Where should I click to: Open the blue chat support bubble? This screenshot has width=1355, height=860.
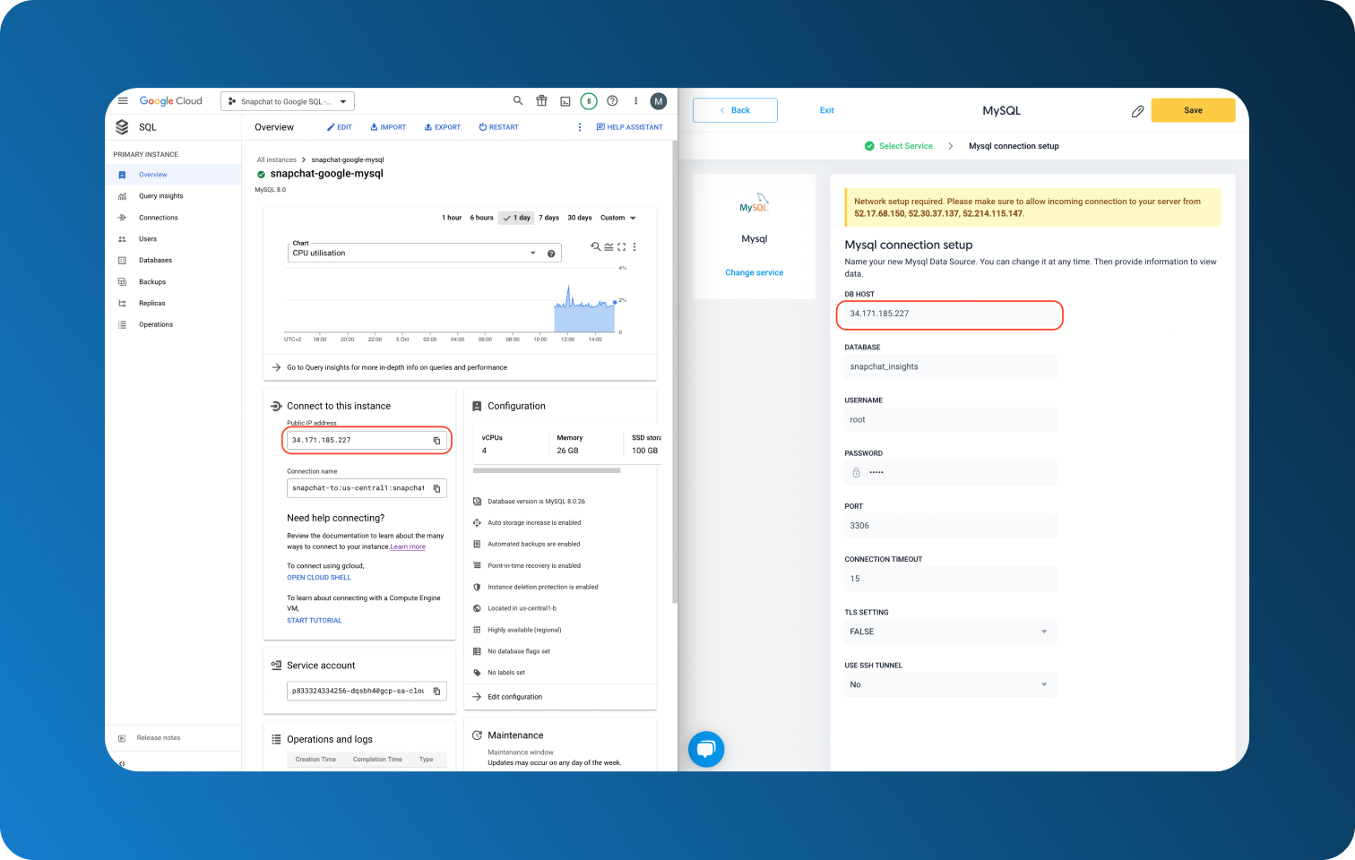(x=706, y=749)
